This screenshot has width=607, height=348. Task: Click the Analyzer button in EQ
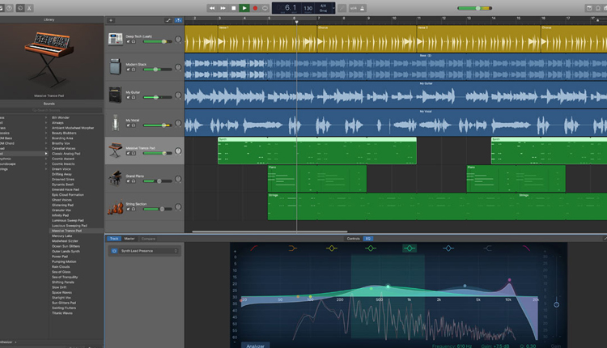(256, 346)
